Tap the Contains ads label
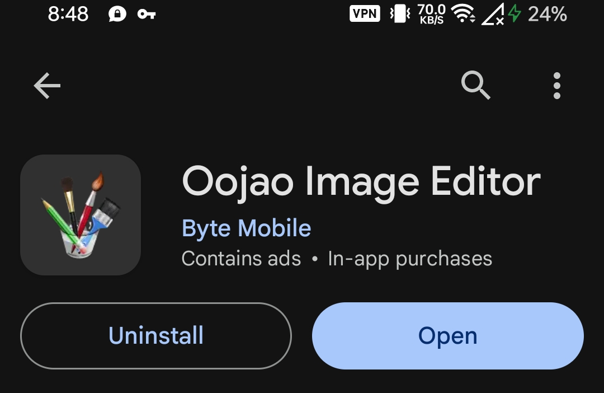604x393 pixels. (x=241, y=259)
